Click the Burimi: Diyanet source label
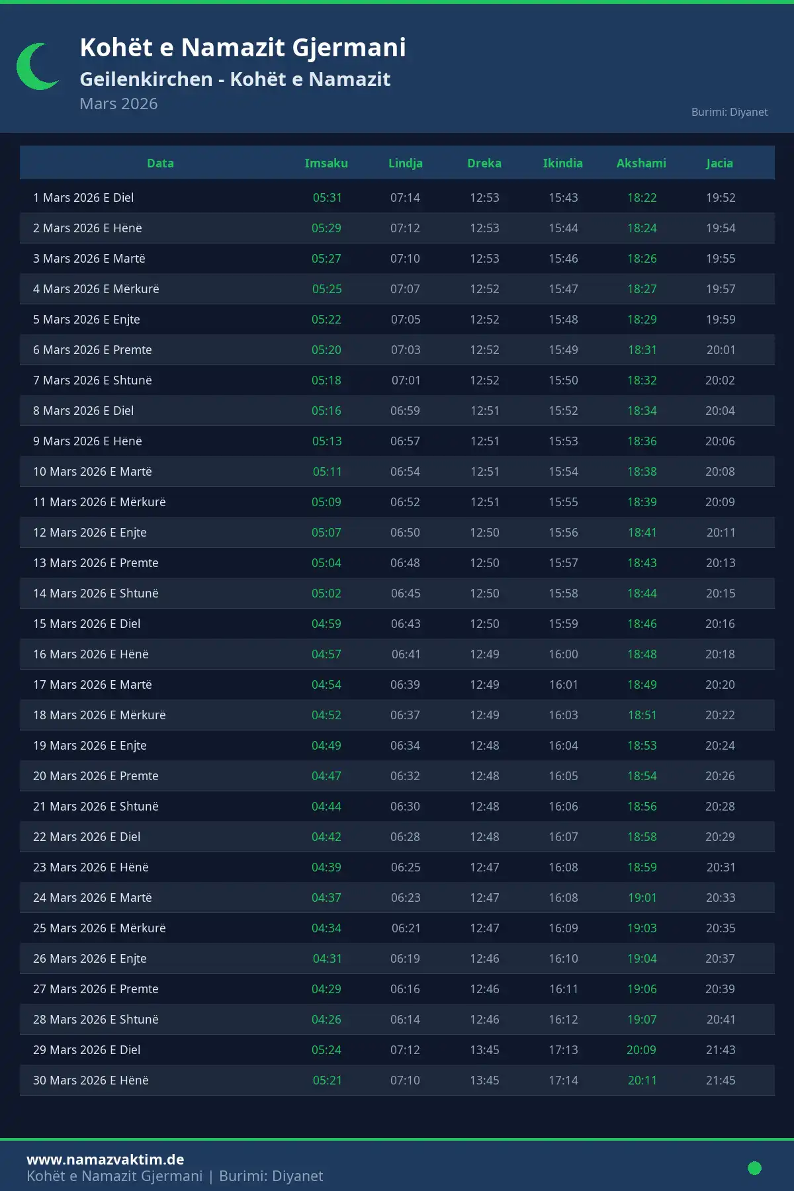Image resolution: width=794 pixels, height=1191 pixels. pyautogui.click(x=729, y=112)
